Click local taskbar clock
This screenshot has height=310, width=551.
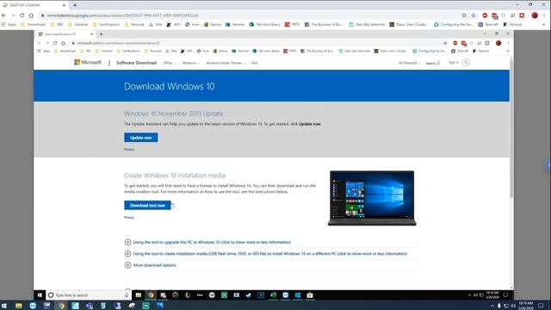pos(526,305)
